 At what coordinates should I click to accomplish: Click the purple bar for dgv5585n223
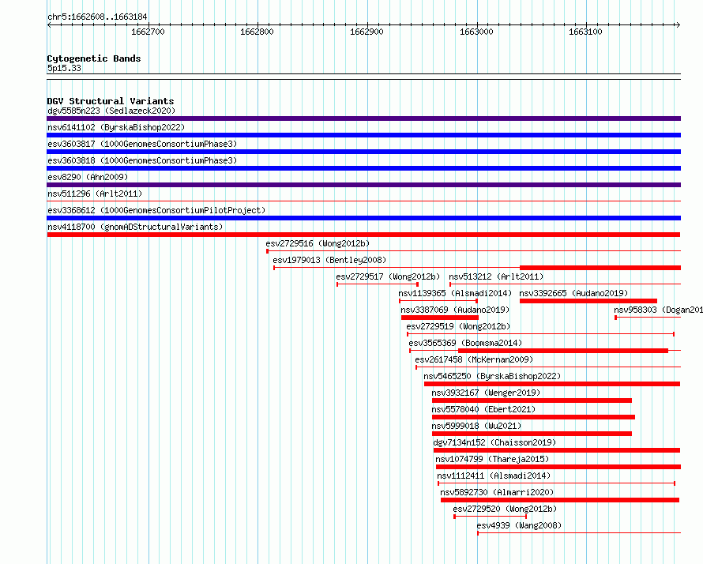[363, 118]
